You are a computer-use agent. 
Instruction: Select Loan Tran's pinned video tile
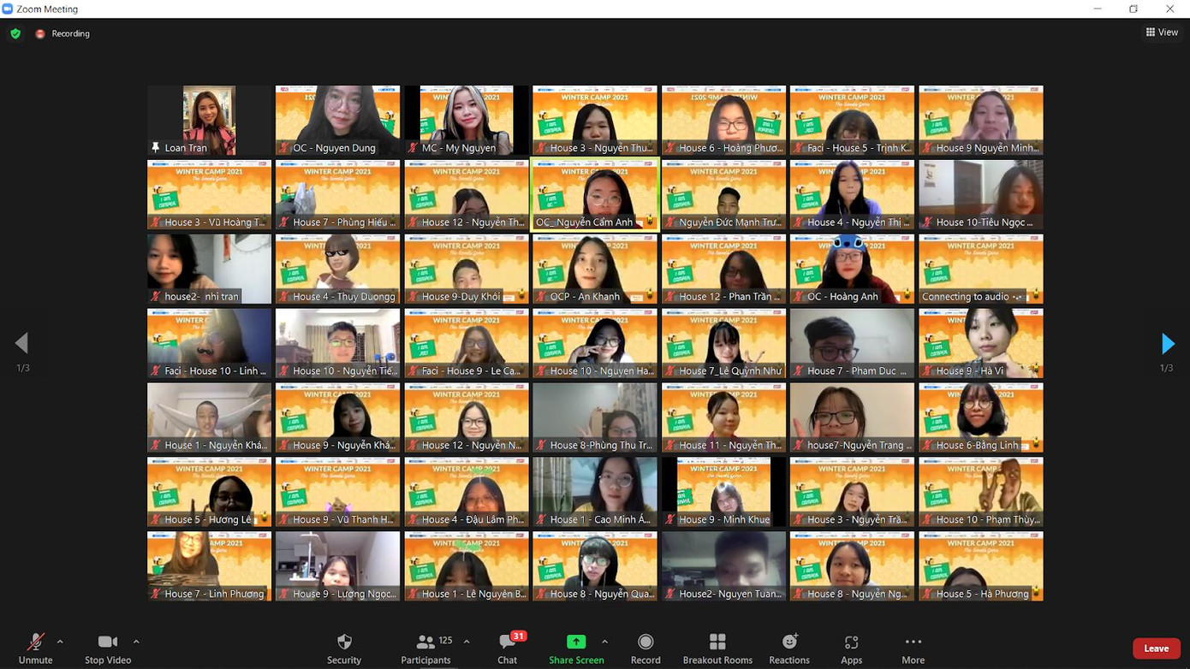click(x=209, y=120)
